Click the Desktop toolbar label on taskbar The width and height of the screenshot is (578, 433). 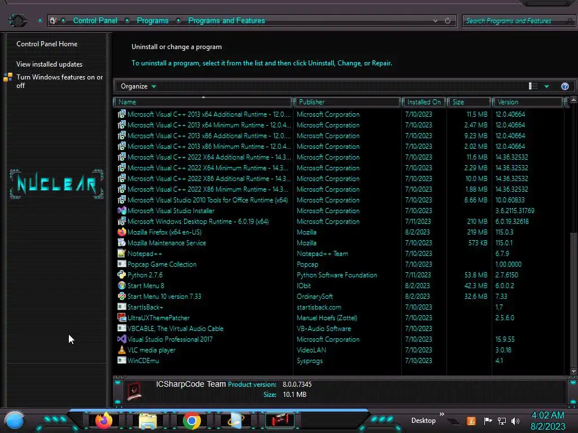coord(423,421)
